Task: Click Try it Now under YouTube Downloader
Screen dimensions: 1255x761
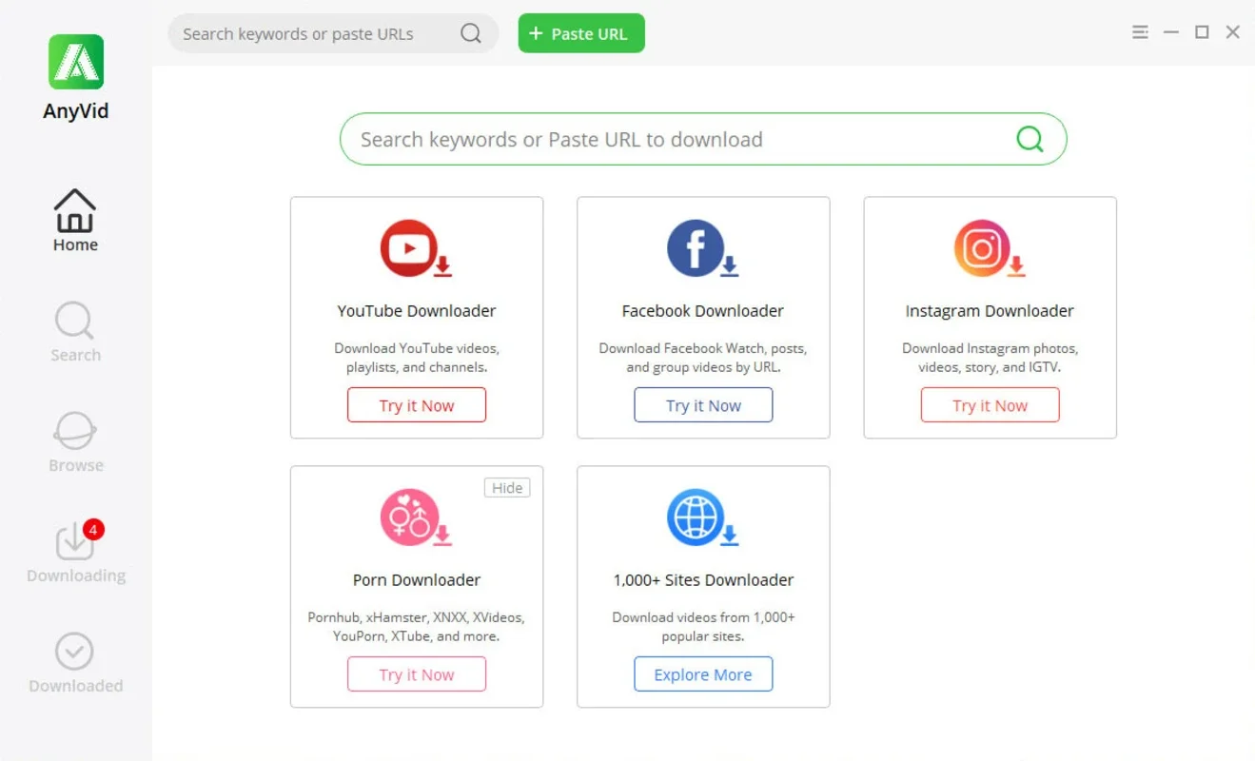Action: (417, 405)
